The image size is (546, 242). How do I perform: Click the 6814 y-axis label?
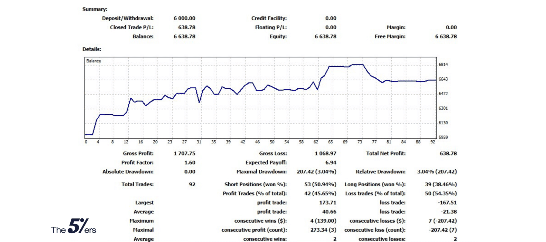pyautogui.click(x=443, y=64)
